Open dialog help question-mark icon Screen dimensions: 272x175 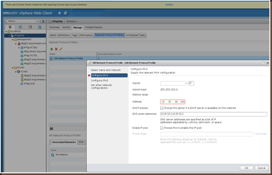[264, 63]
